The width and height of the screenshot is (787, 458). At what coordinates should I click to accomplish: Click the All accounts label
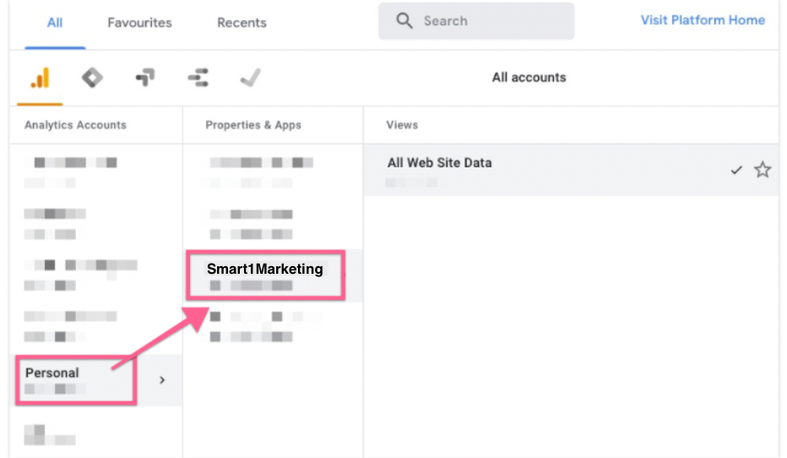point(529,78)
